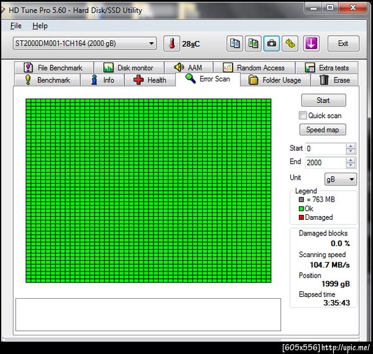
Task: Click the green Ok legend swatch
Action: (x=301, y=209)
